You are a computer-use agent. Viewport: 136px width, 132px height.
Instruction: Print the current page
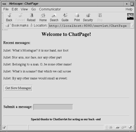(77, 17)
